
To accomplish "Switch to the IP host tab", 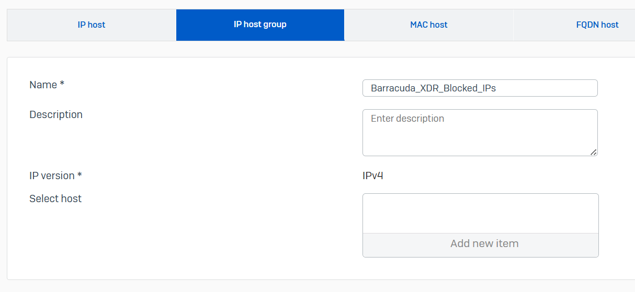I will (x=92, y=25).
